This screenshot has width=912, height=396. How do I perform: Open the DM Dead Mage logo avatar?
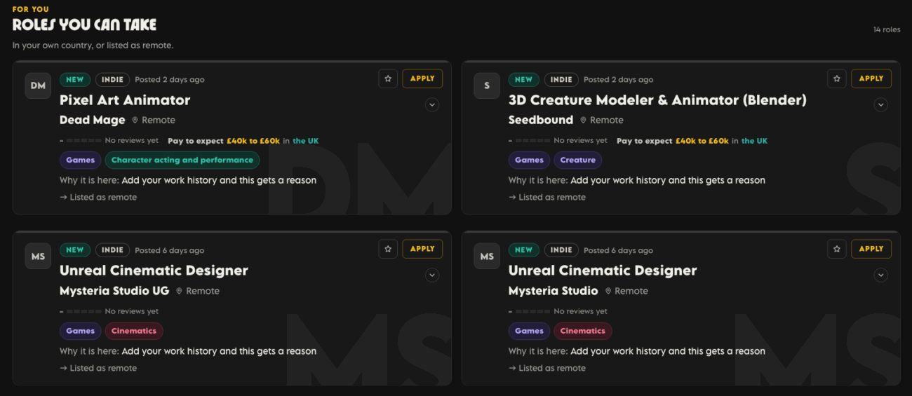tap(38, 86)
